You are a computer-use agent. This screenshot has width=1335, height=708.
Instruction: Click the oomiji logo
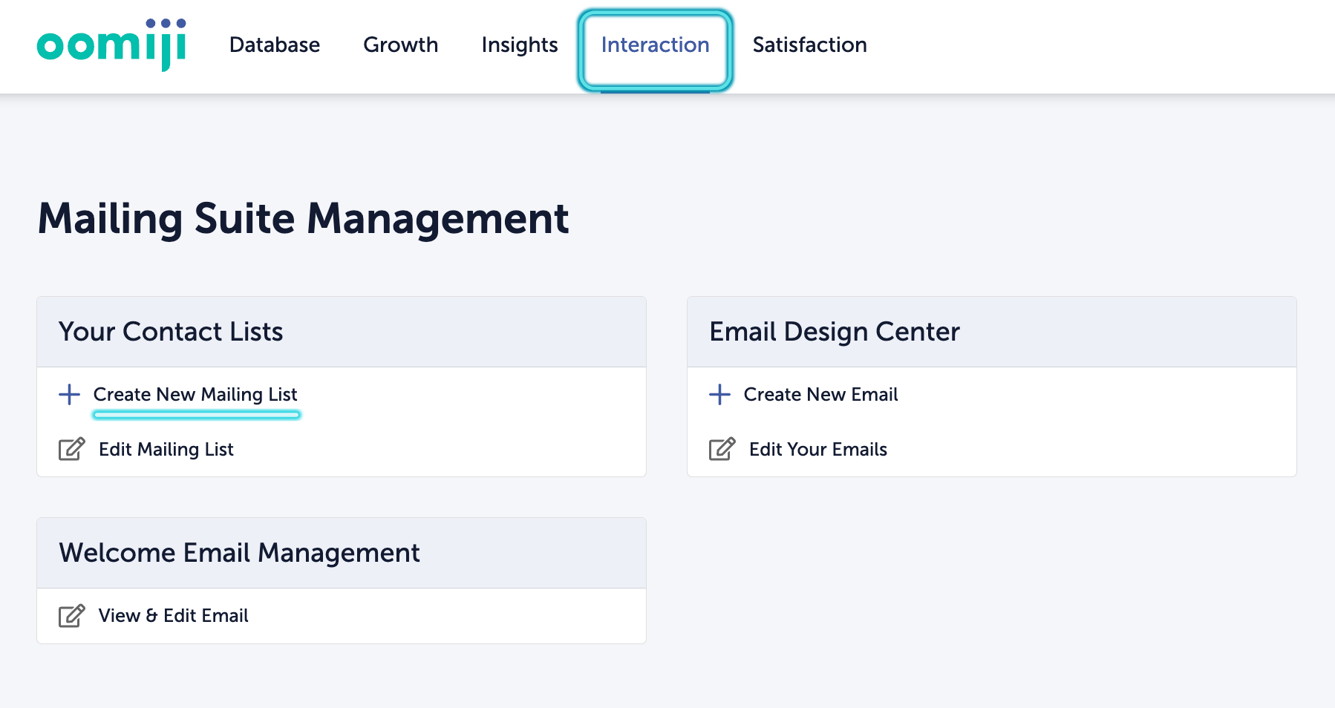(x=111, y=45)
